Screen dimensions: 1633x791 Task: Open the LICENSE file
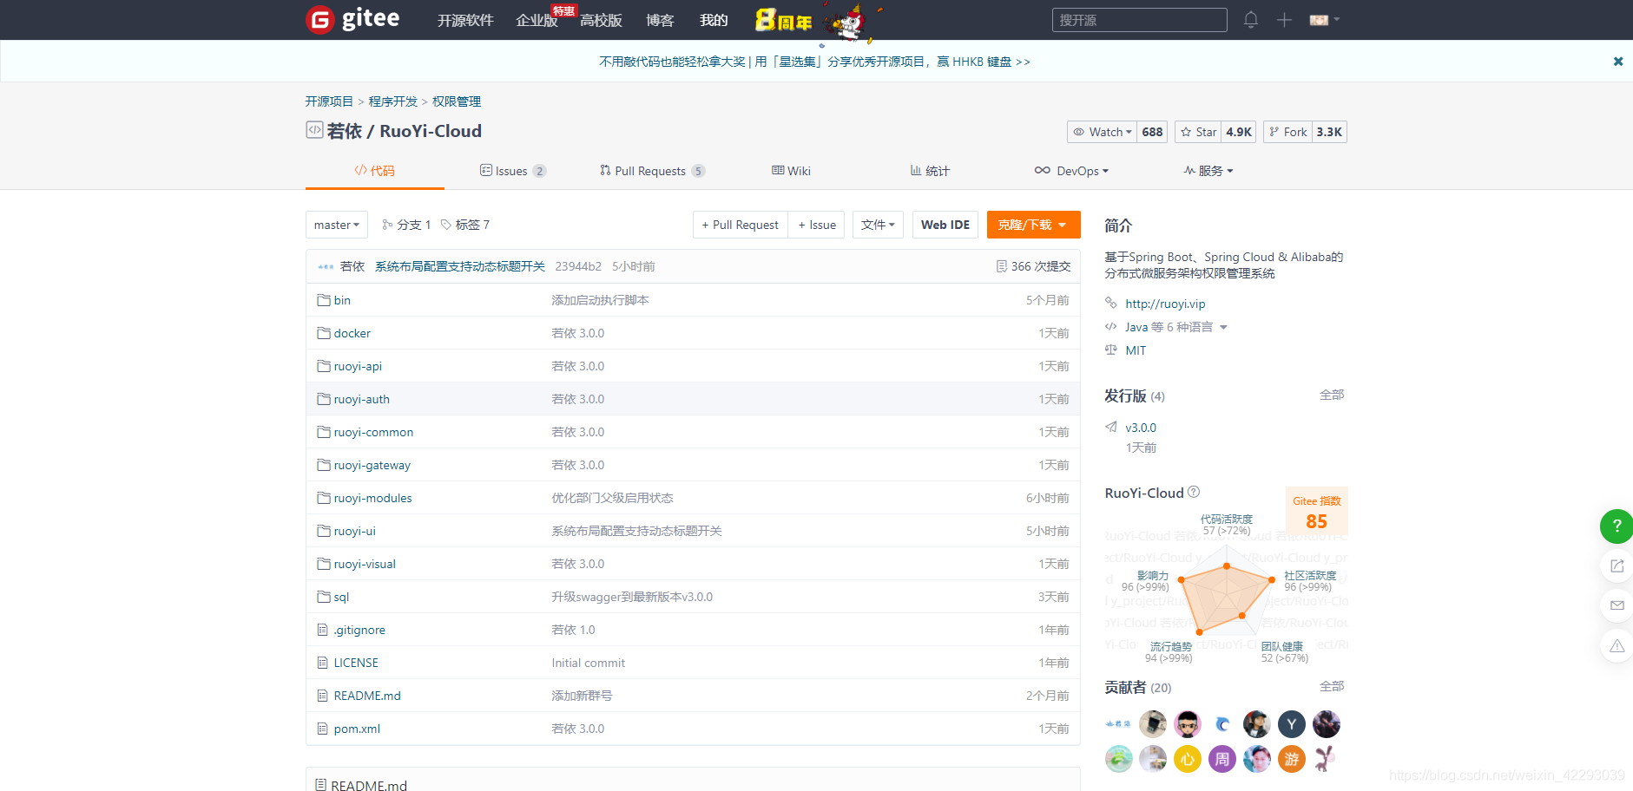[x=356, y=663]
